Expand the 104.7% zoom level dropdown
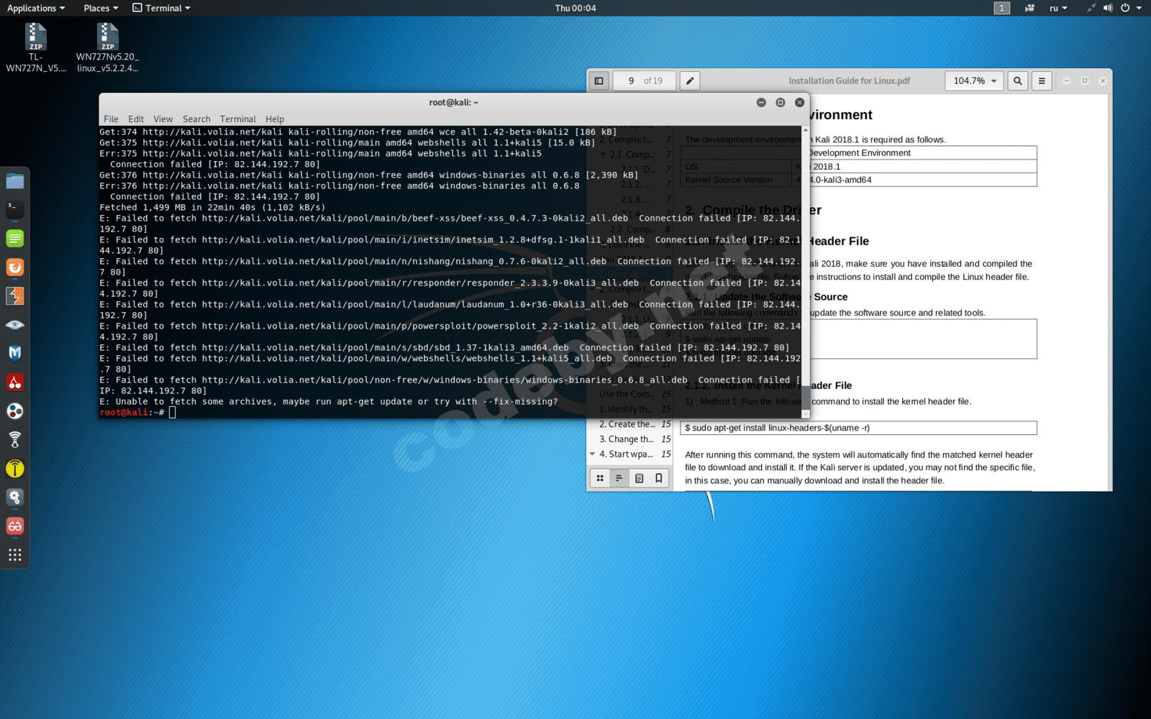The width and height of the screenshot is (1151, 719). (975, 81)
